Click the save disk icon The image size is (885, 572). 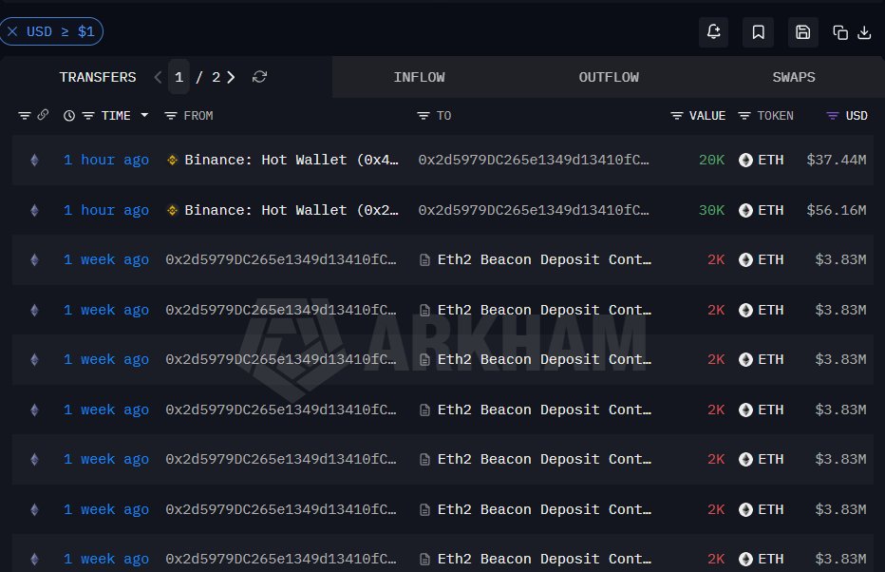(802, 32)
